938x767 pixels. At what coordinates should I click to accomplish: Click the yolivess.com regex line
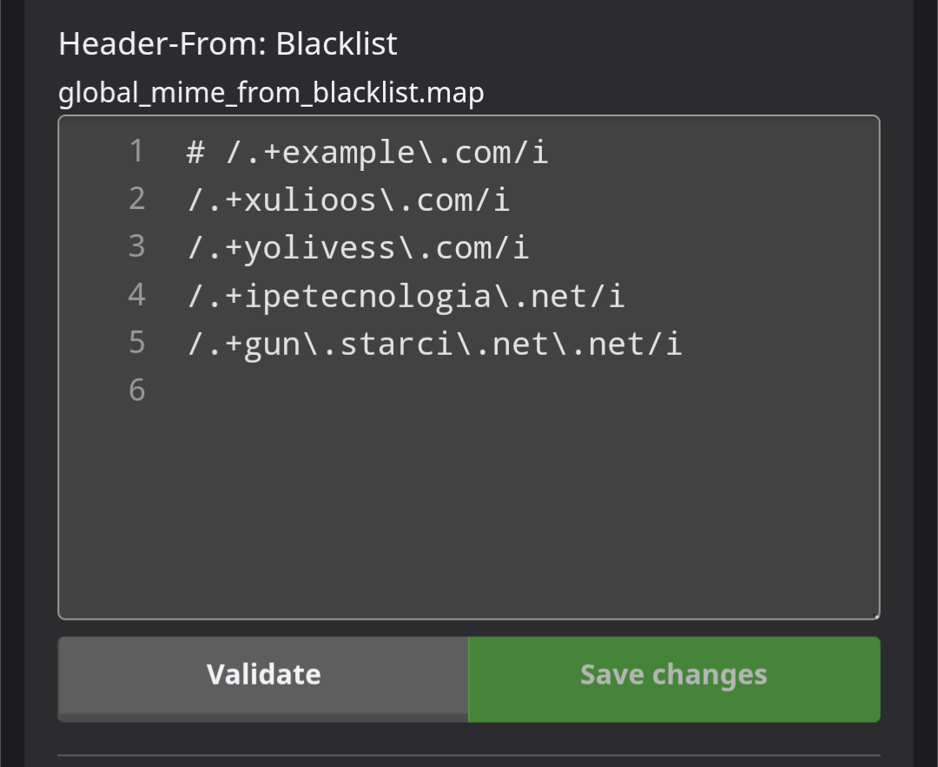coord(358,248)
